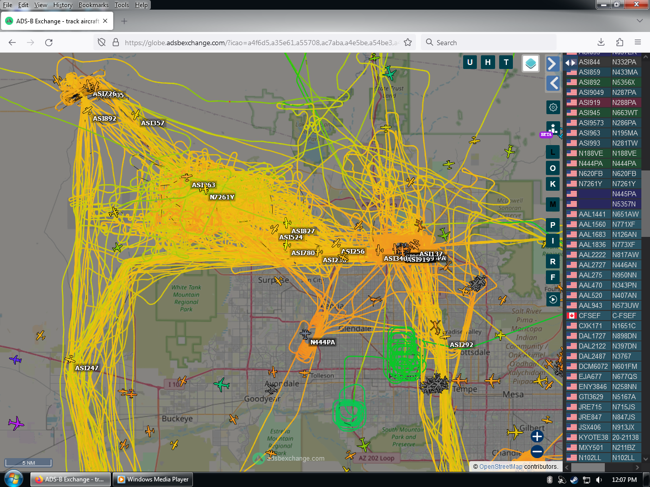Screen dimensions: 650x487
Task: Open the network tray icon
Action: (x=587, y=480)
